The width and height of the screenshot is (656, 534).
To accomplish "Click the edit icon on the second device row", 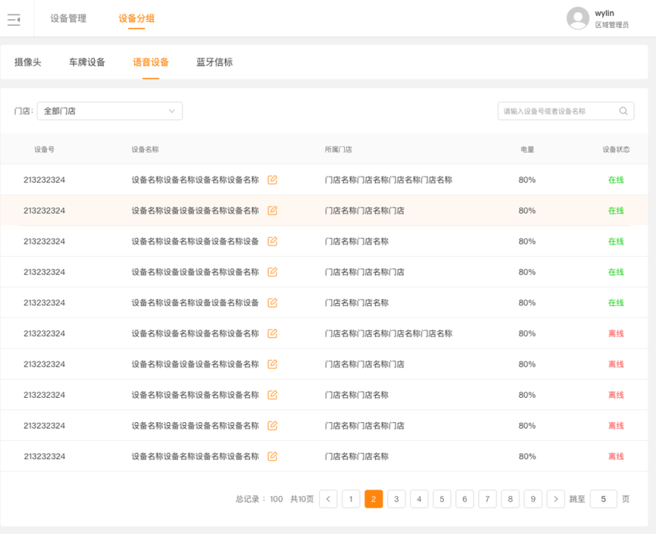I will click(272, 211).
